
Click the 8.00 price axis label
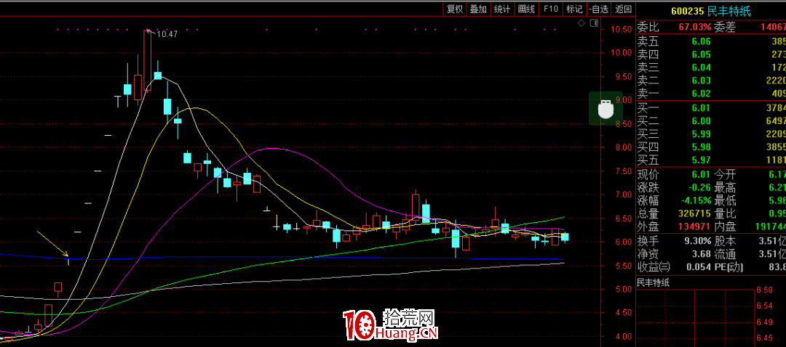coord(623,147)
